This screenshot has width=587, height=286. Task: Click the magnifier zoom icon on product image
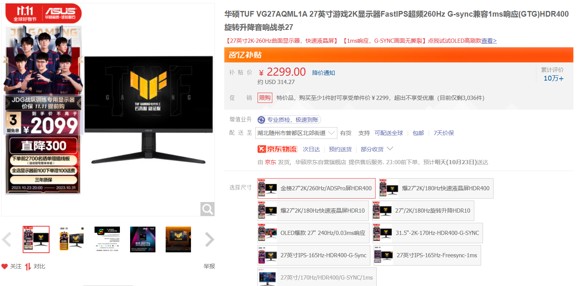click(x=207, y=209)
